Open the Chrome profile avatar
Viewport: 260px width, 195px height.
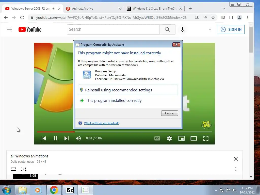[239, 18]
